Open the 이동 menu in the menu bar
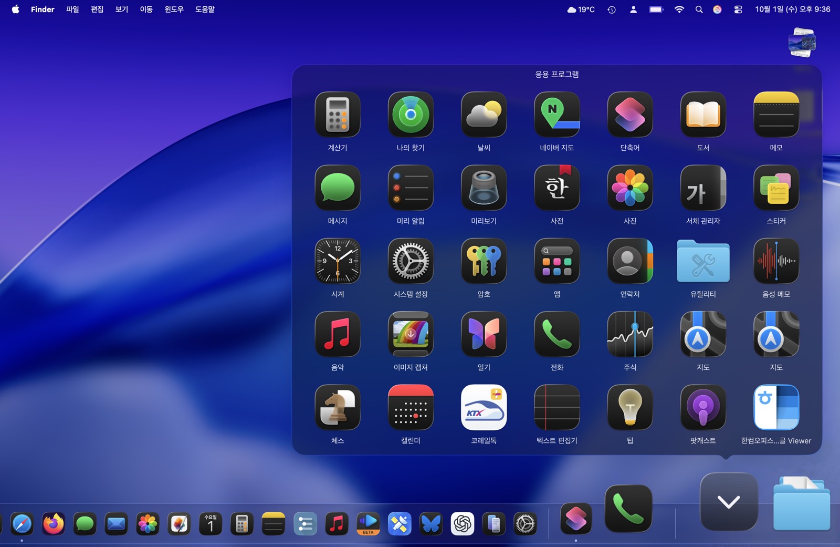This screenshot has height=547, width=840. click(x=146, y=9)
